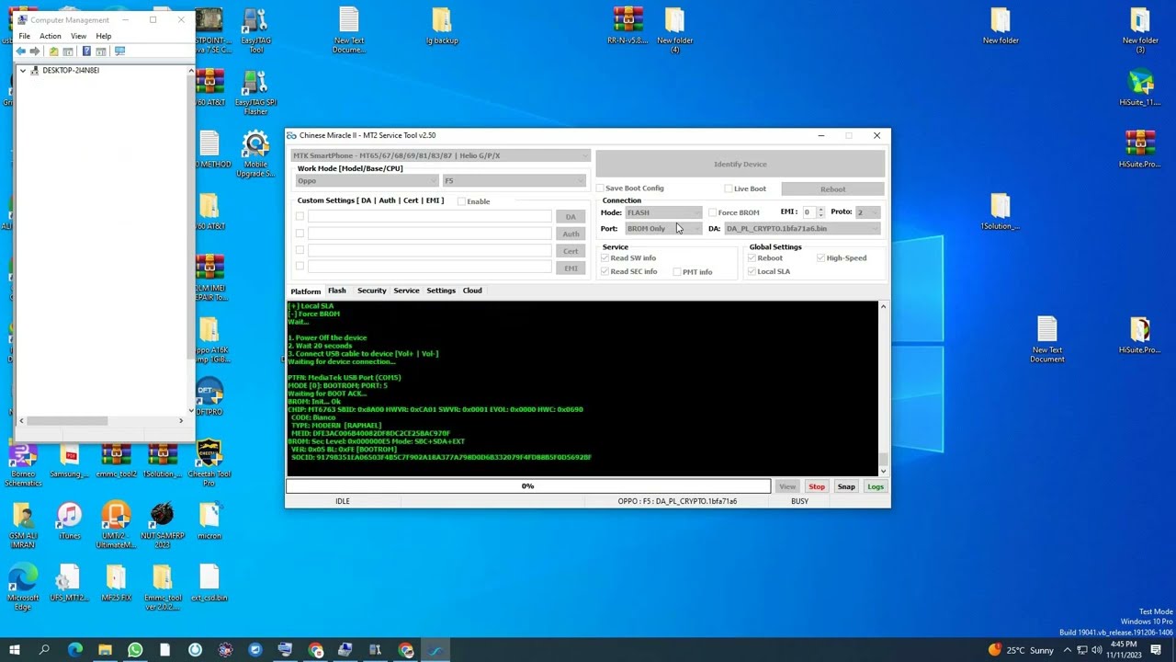1176x662 pixels.
Task: Click Back arrow in Computer Management toolbar
Action: click(21, 51)
